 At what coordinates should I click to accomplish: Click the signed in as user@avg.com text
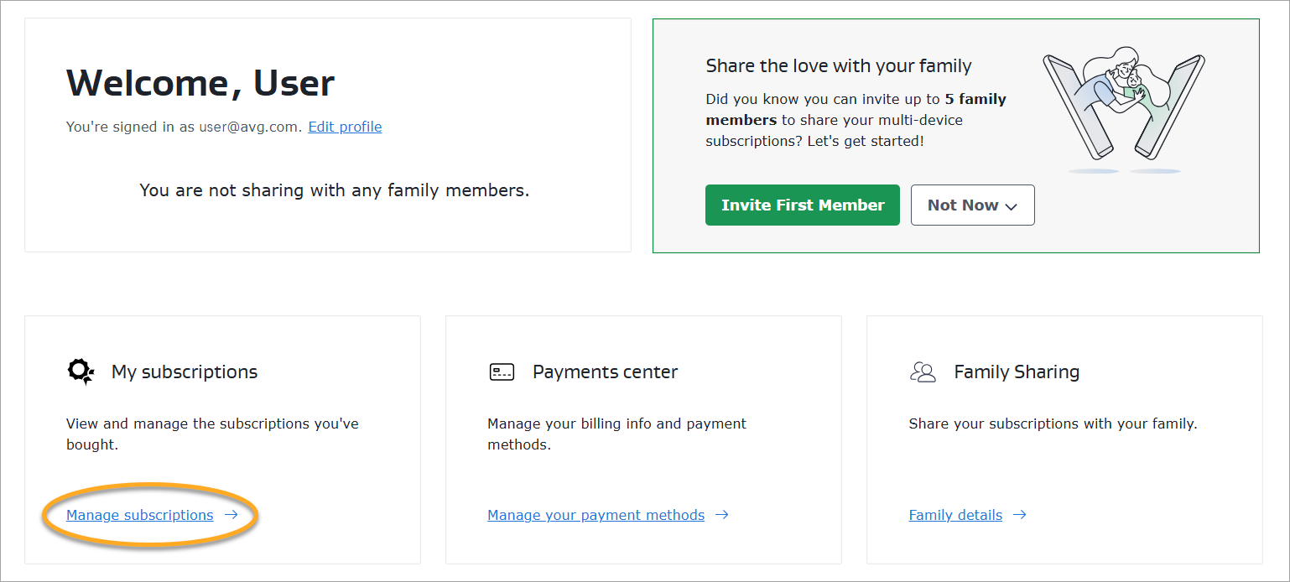[x=184, y=127]
